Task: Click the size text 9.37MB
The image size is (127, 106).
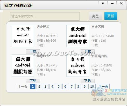Action: 52,65
